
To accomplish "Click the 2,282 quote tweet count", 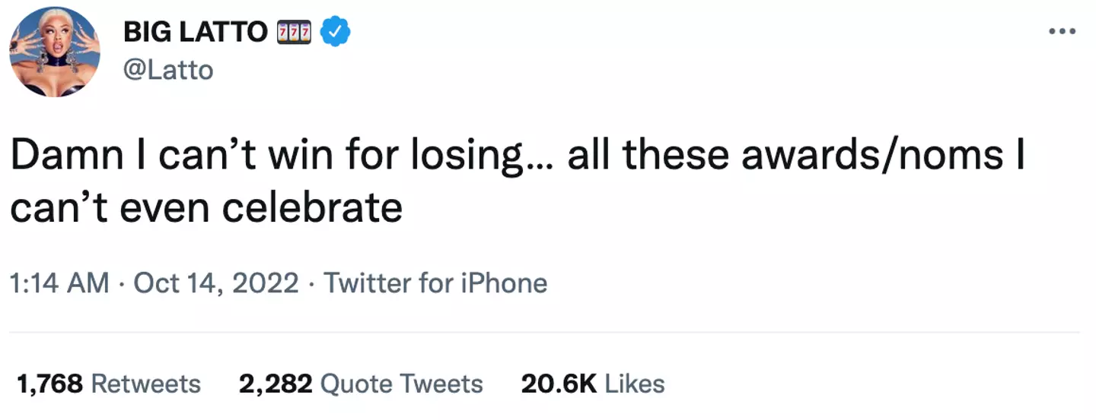I will coord(275,384).
